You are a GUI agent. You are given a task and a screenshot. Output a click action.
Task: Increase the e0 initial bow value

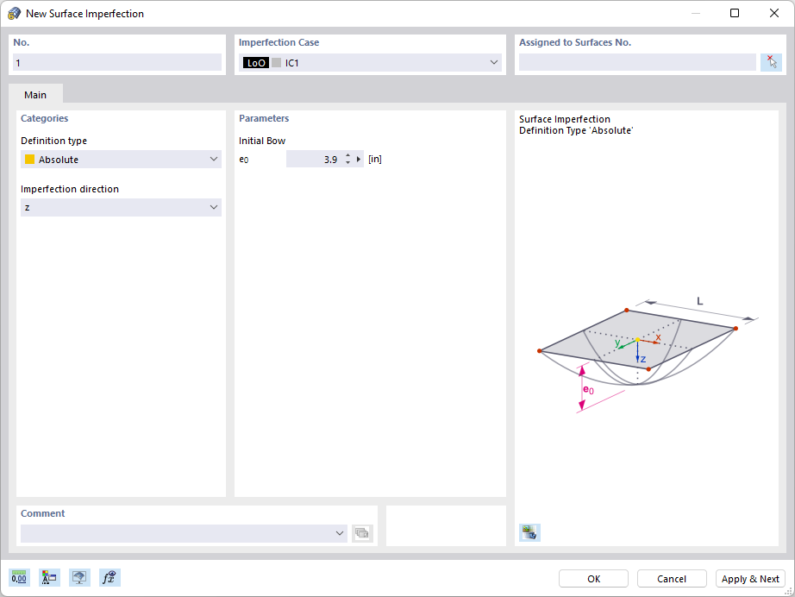(347, 155)
